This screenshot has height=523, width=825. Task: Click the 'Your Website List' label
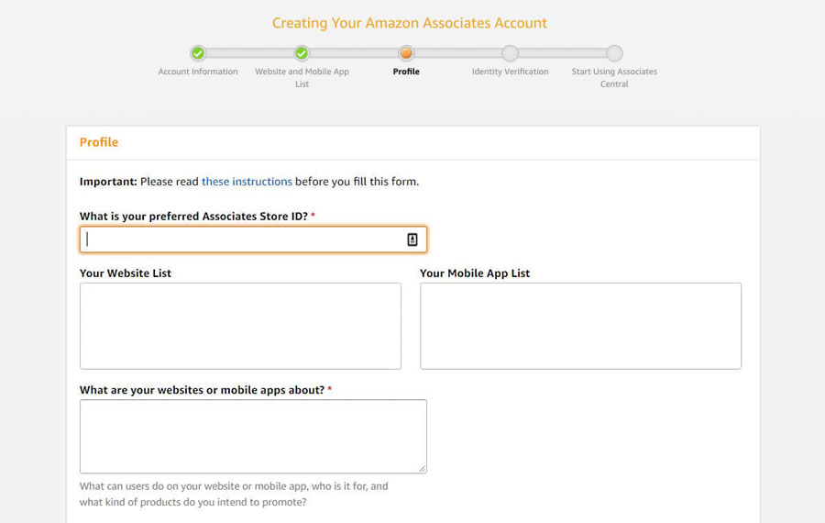(x=126, y=273)
